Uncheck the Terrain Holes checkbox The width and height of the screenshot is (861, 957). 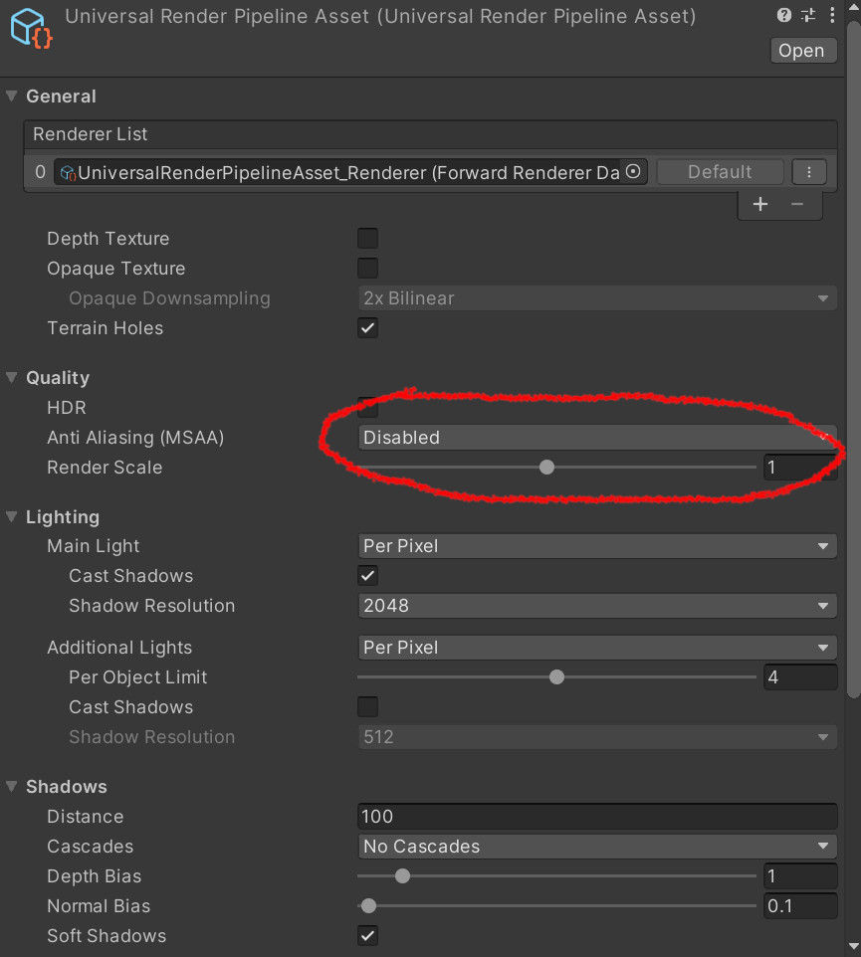367,327
